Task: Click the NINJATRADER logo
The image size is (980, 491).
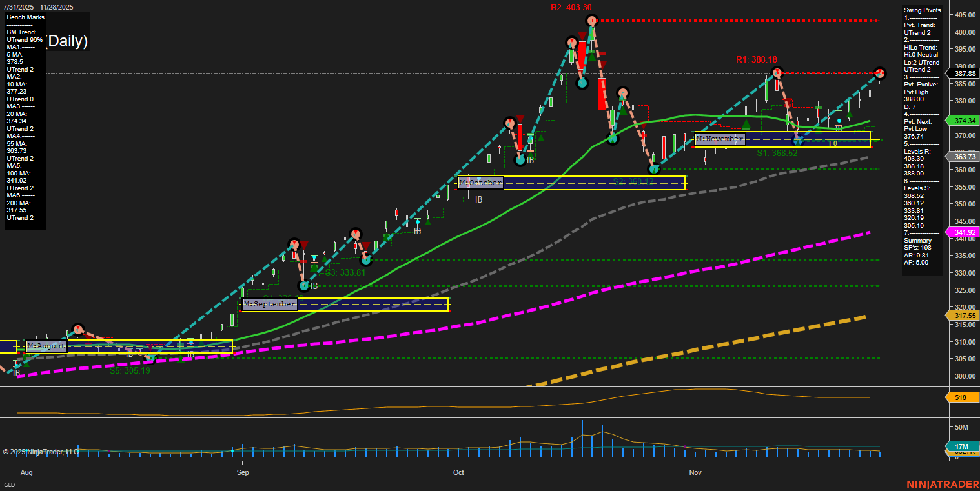Action: tap(941, 484)
